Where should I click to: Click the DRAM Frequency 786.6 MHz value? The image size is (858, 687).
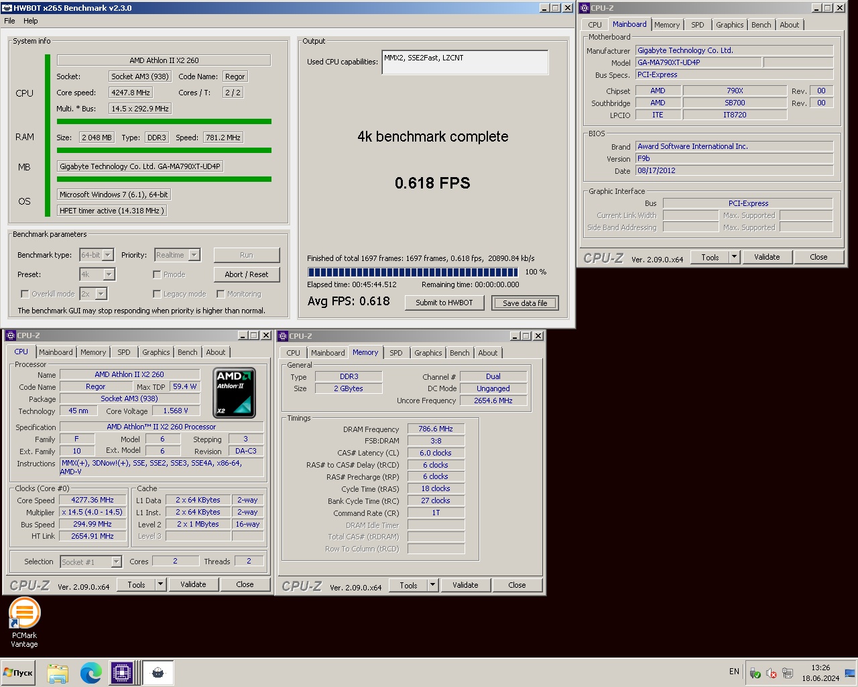click(x=436, y=429)
